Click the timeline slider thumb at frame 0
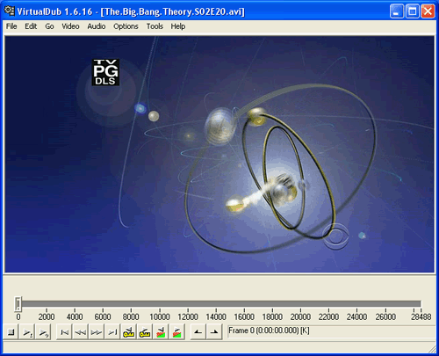439x356 pixels. pos(18,303)
